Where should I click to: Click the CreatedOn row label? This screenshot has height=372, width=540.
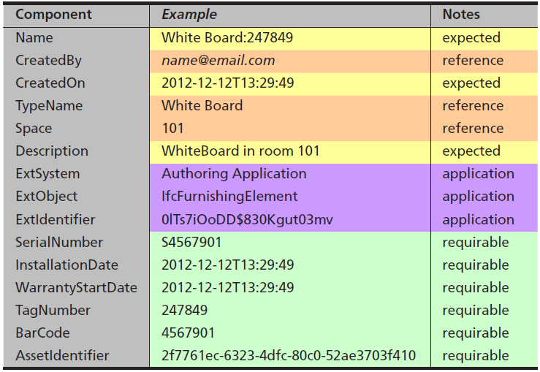pyautogui.click(x=50, y=83)
